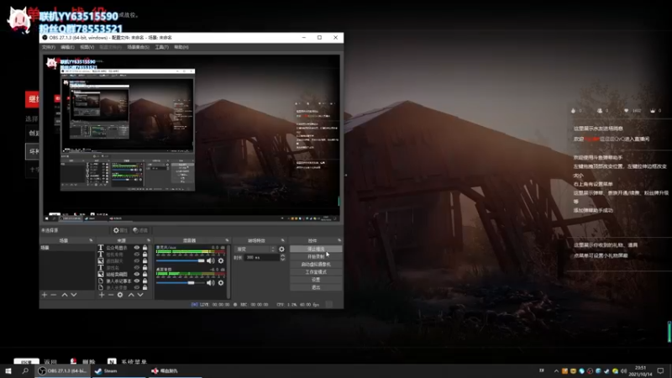Screen dimensions: 672x378
Task: Click the 麦克风/Aux volume slider
Action: click(181, 260)
